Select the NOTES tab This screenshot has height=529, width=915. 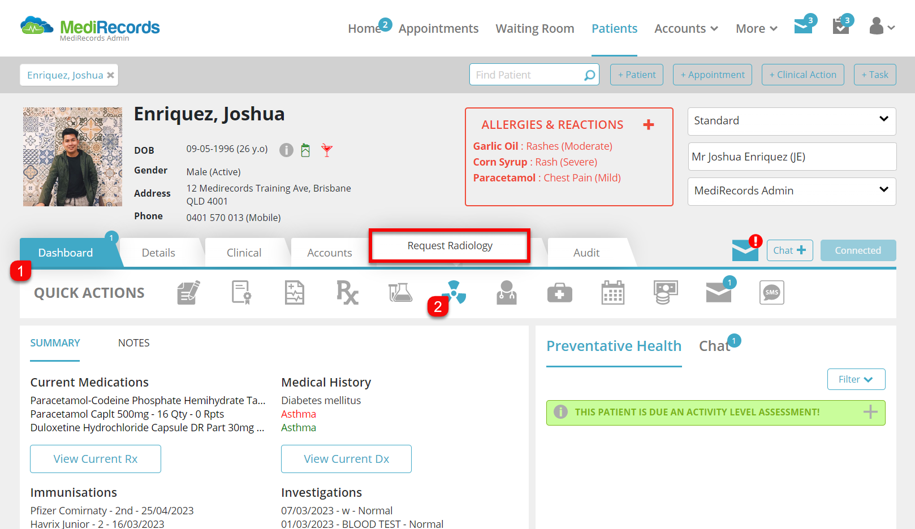[134, 343]
